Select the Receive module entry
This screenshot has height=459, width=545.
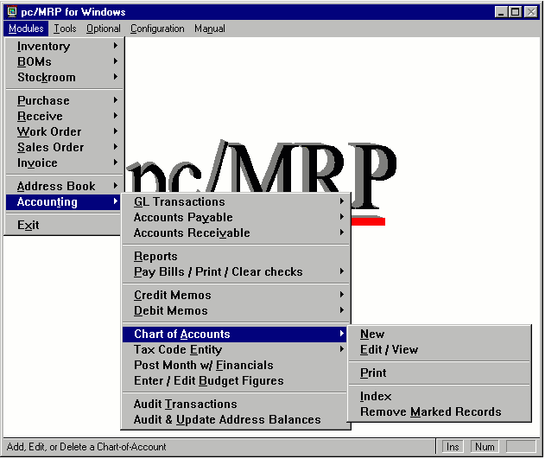64,116
